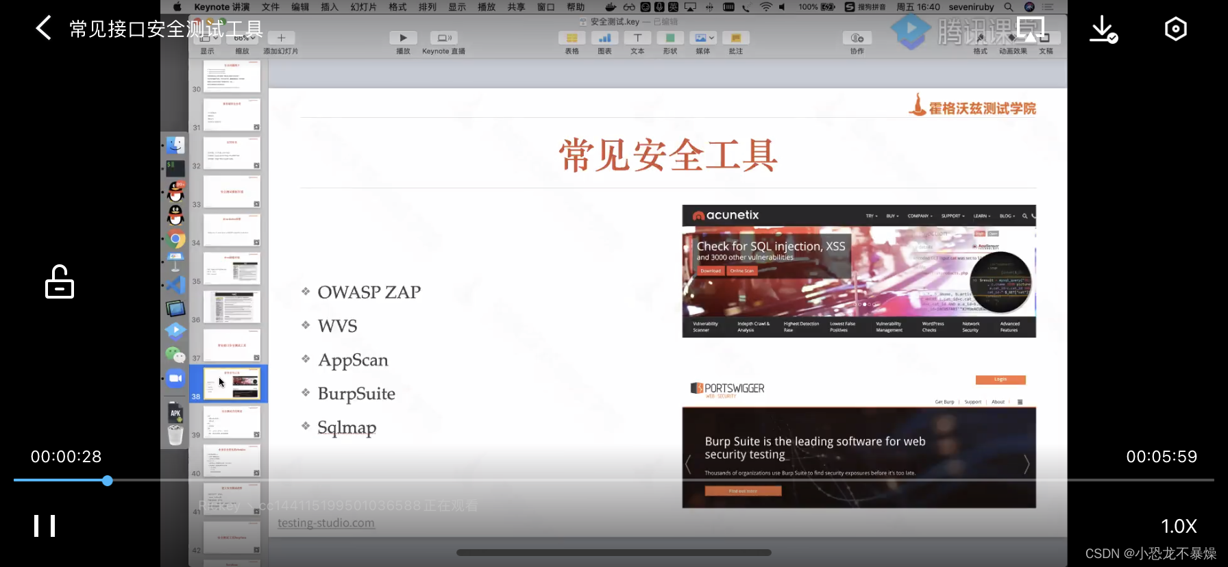Open Terminal from the Dock
Viewport: 1228px width, 567px height.
tap(175, 168)
